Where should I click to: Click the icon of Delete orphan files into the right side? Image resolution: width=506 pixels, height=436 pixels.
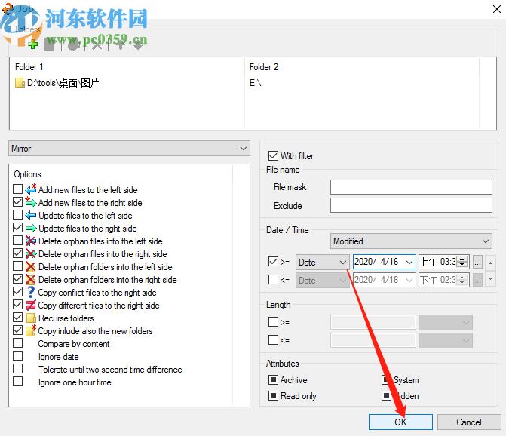(31, 253)
